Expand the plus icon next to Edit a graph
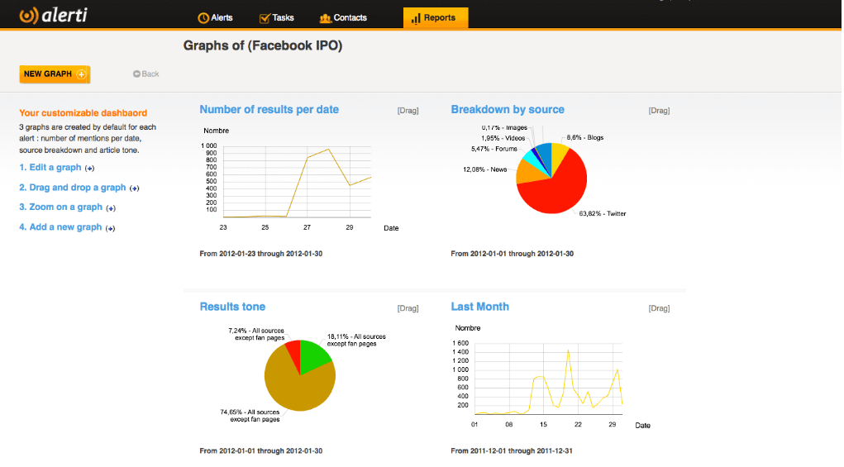Image resolution: width=844 pixels, height=467 pixels. (x=90, y=169)
